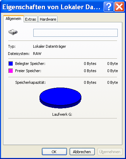Click the blue pie chart disk

coord(60,98)
